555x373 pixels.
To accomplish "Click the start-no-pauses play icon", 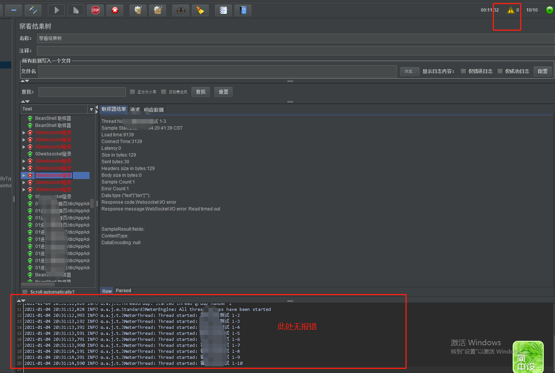I will click(x=76, y=10).
